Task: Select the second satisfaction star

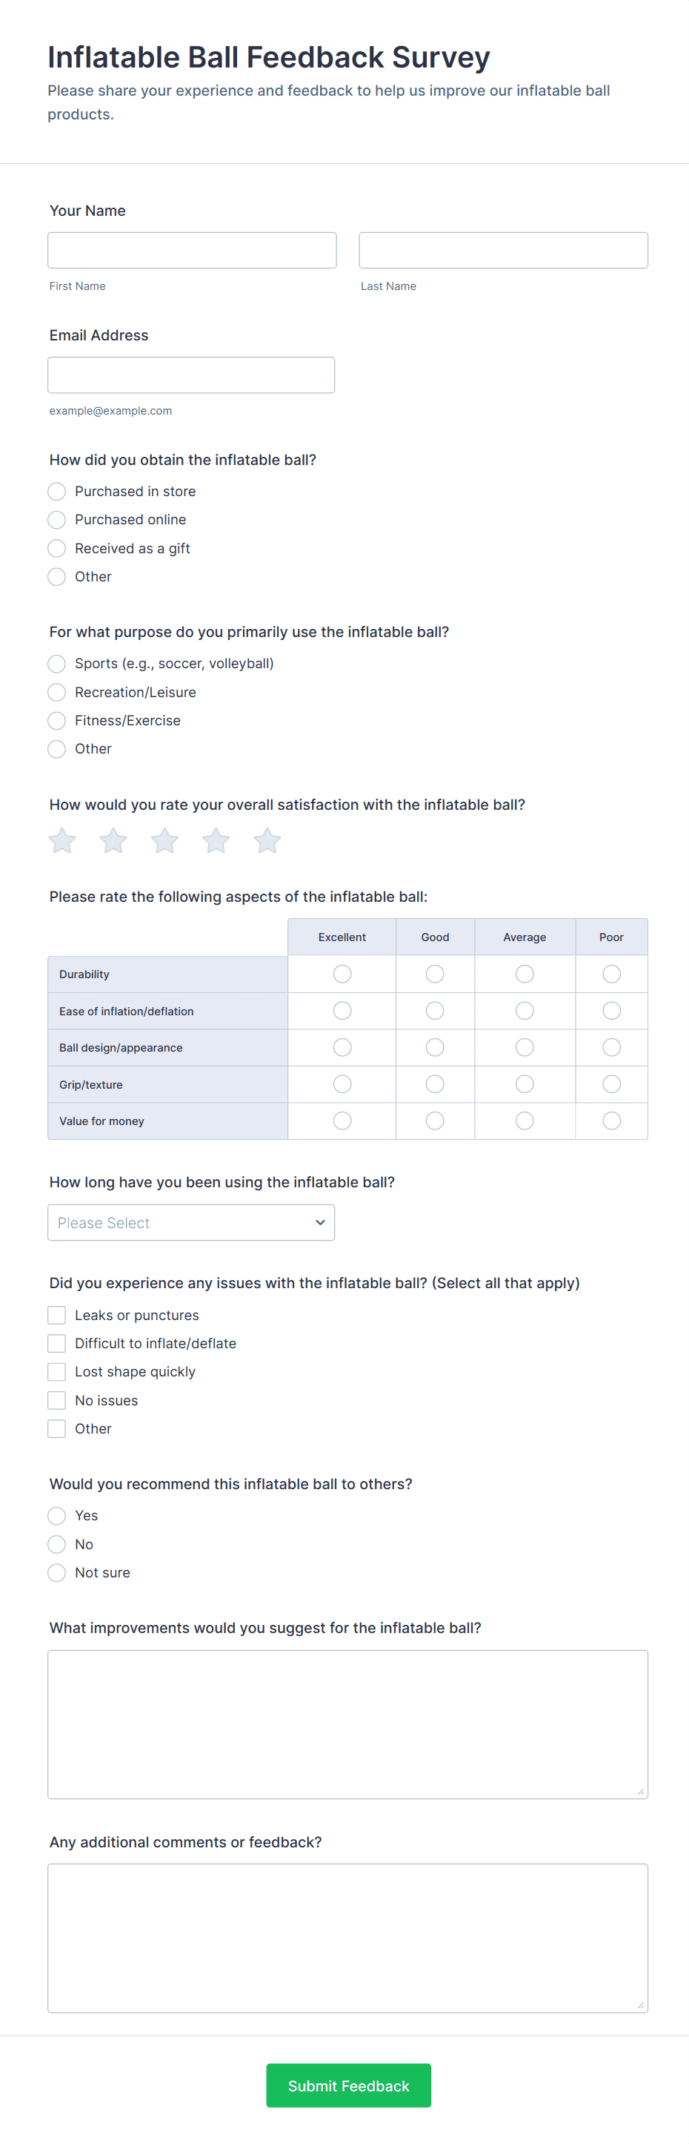Action: pyautogui.click(x=114, y=841)
